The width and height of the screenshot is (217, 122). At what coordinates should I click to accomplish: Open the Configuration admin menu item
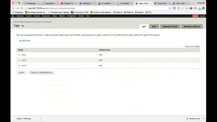coord(72,16)
